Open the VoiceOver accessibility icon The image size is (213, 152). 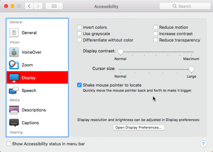click(14, 52)
